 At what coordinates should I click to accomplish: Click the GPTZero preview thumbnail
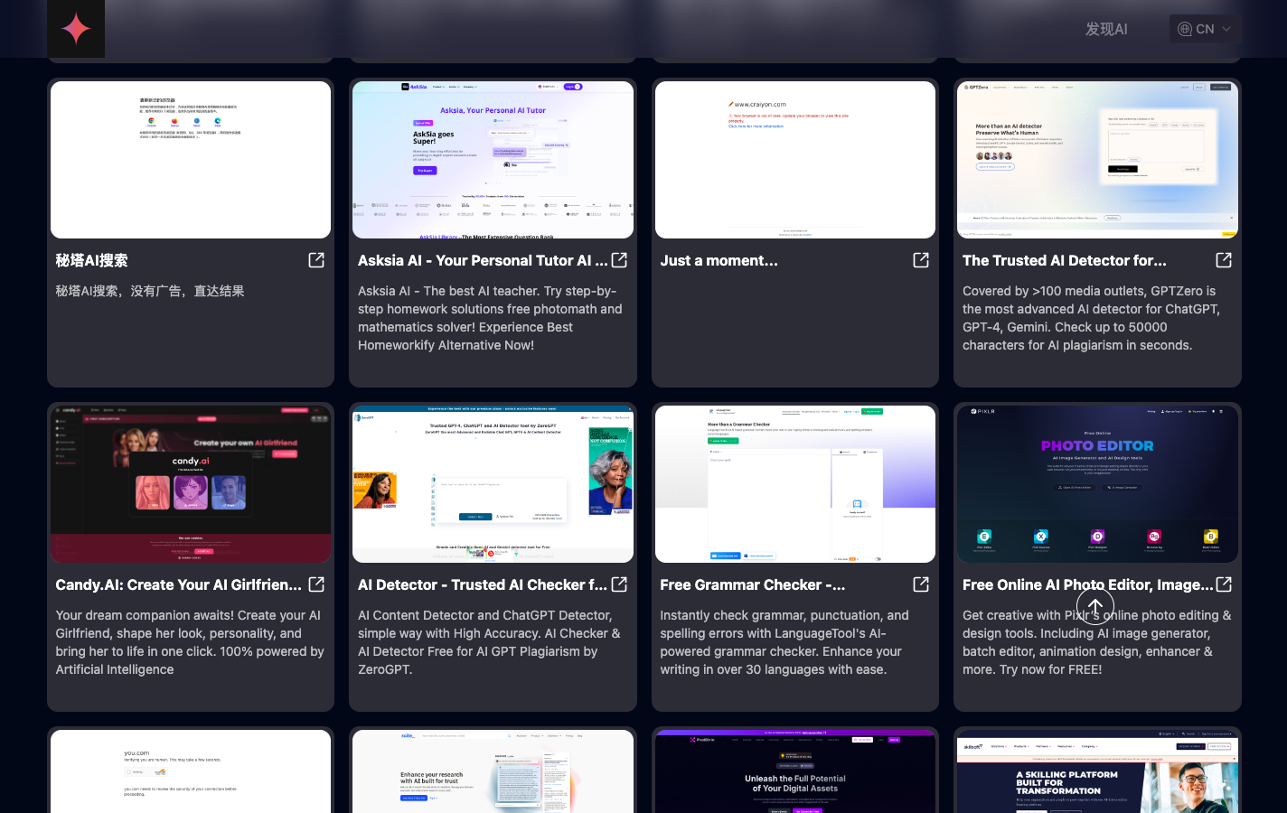1097,160
